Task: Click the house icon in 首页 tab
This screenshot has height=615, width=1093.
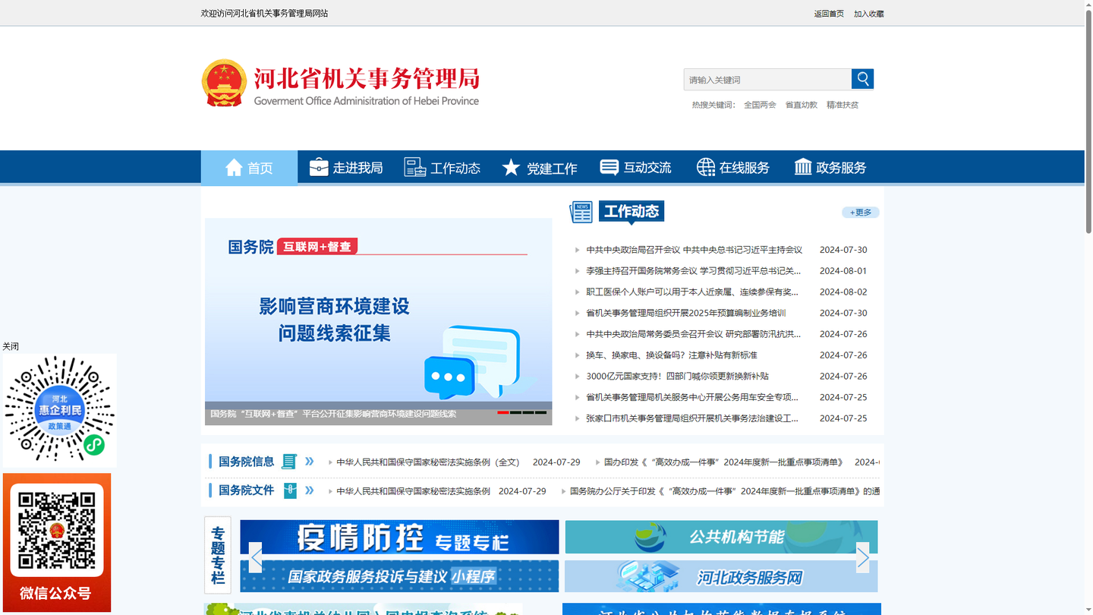Action: tap(234, 167)
